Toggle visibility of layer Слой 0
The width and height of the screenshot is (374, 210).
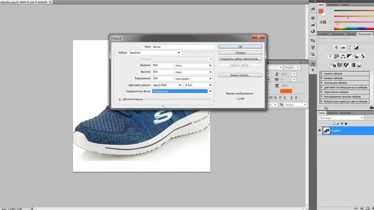pyautogui.click(x=320, y=131)
